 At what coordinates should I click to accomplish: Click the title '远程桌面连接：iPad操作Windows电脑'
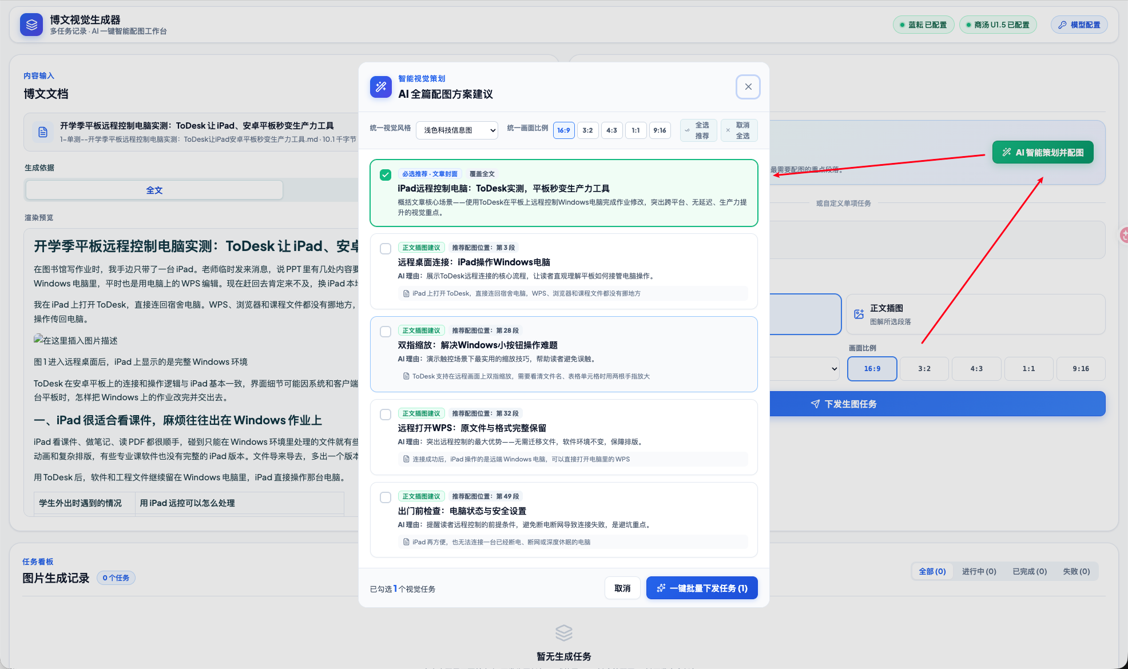tap(474, 262)
